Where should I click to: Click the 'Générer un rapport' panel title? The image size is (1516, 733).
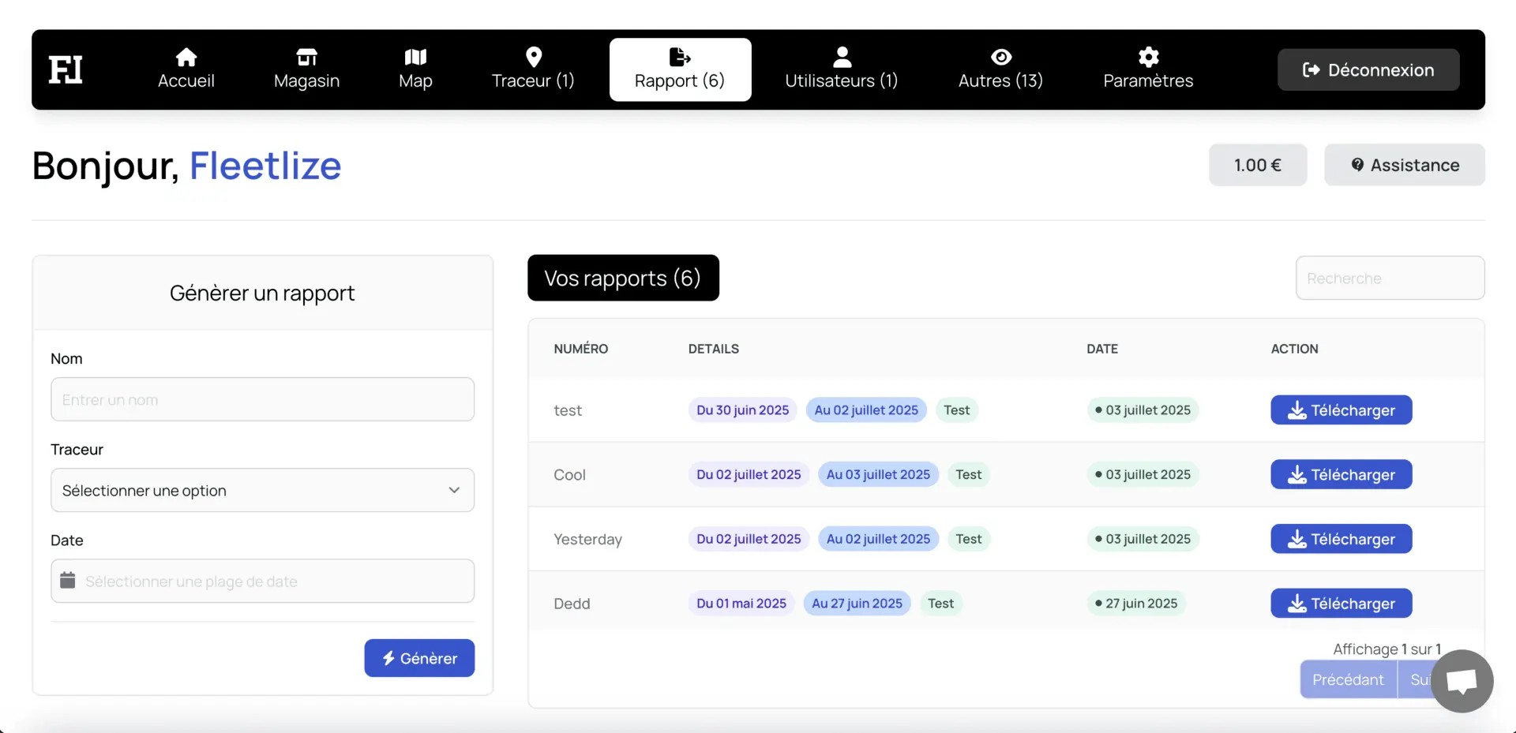(262, 294)
